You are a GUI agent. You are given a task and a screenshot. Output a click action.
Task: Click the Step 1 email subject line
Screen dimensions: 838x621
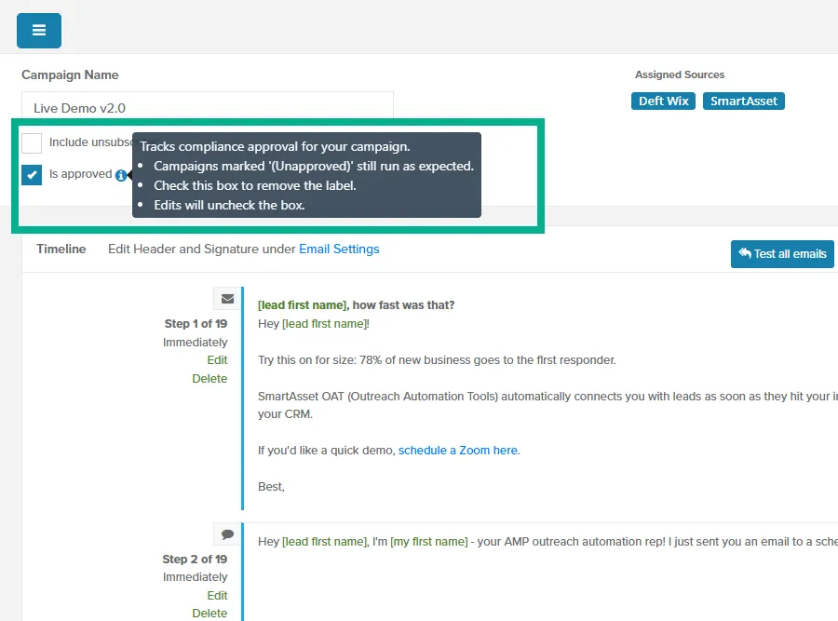pyautogui.click(x=356, y=305)
